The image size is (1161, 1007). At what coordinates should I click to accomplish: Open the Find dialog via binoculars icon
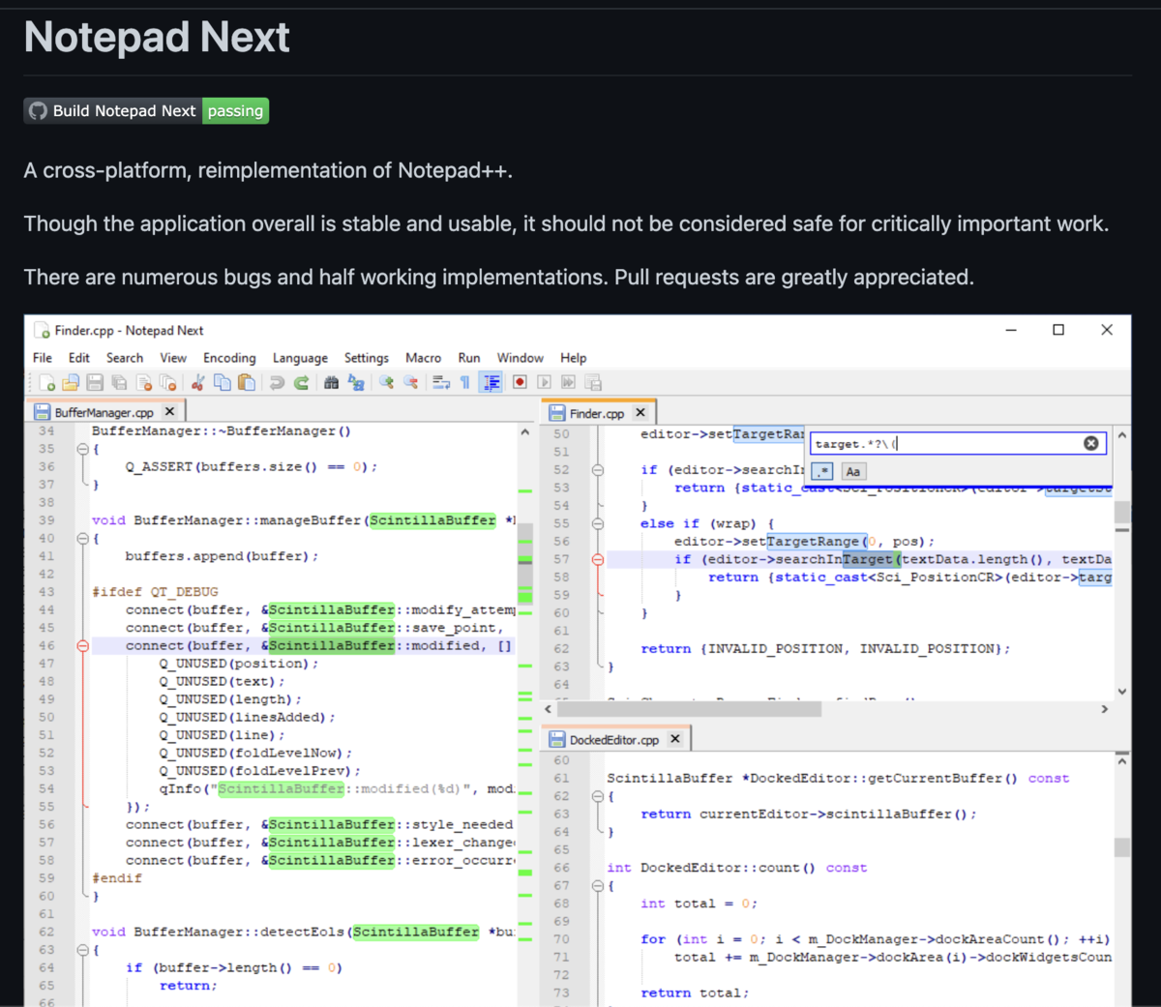(x=332, y=381)
